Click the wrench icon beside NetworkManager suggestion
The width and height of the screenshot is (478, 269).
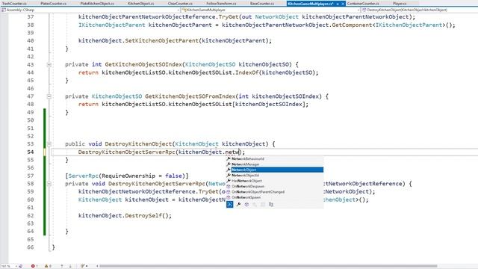click(229, 164)
